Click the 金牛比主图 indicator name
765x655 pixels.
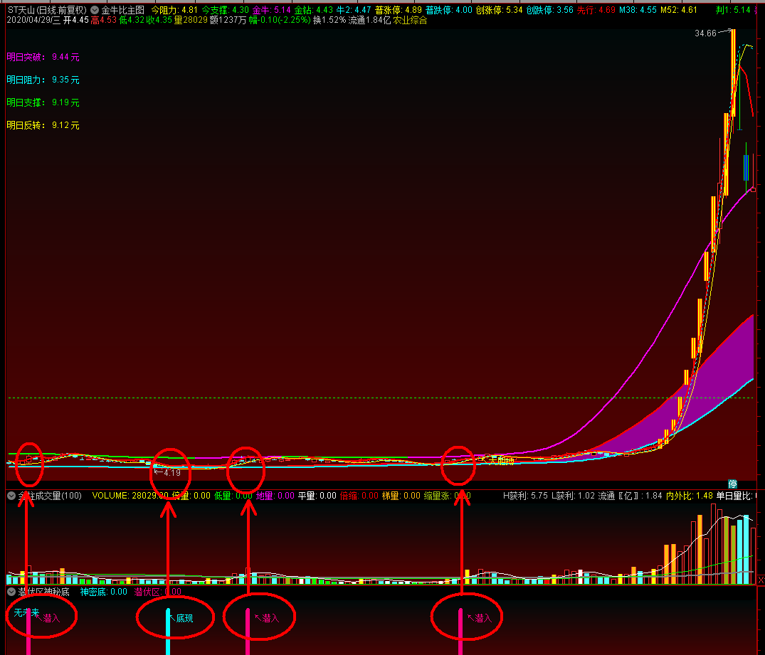point(123,10)
